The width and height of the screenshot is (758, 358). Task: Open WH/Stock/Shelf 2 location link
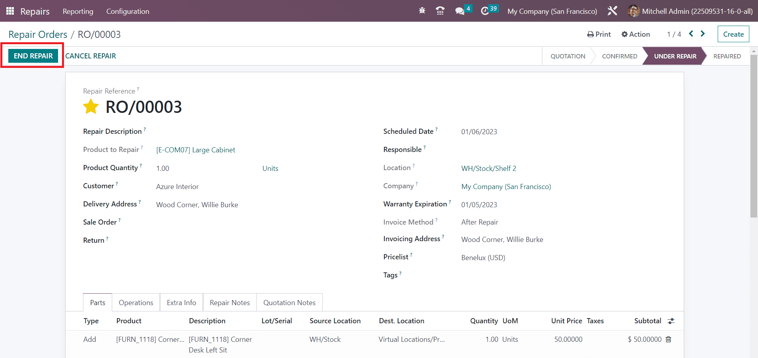(x=489, y=169)
